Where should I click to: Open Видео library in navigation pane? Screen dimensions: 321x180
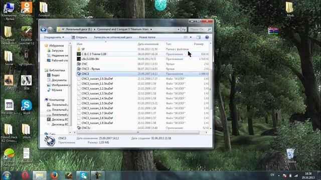pyautogui.click(x=55, y=75)
